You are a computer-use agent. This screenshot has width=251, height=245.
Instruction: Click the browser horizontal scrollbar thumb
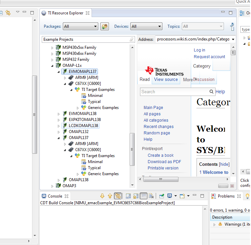coord(161,179)
